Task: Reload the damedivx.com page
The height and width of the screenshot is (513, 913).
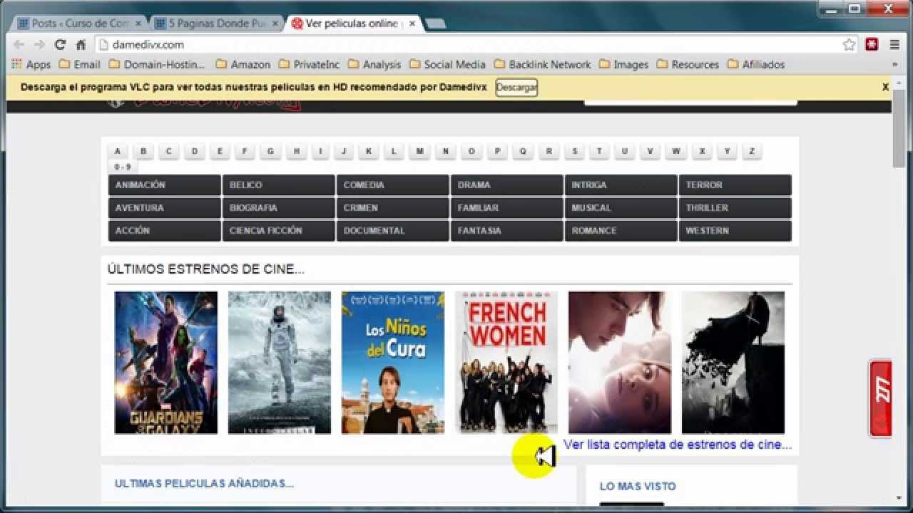Action: [x=61, y=44]
